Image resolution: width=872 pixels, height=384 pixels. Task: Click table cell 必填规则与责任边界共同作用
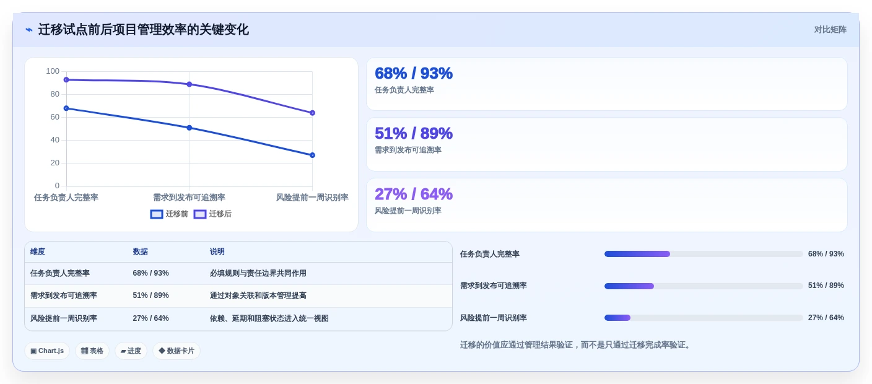click(258, 273)
